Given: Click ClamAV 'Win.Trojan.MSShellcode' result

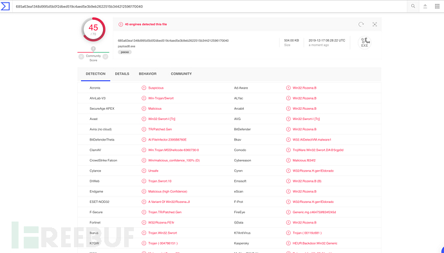Looking at the screenshot, I should click(174, 150).
